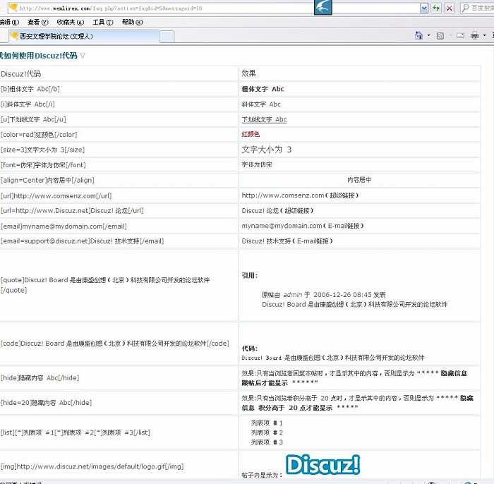This screenshot has width=494, height=484.
Task: Click the RSS feeds icon
Action: [x=440, y=35]
